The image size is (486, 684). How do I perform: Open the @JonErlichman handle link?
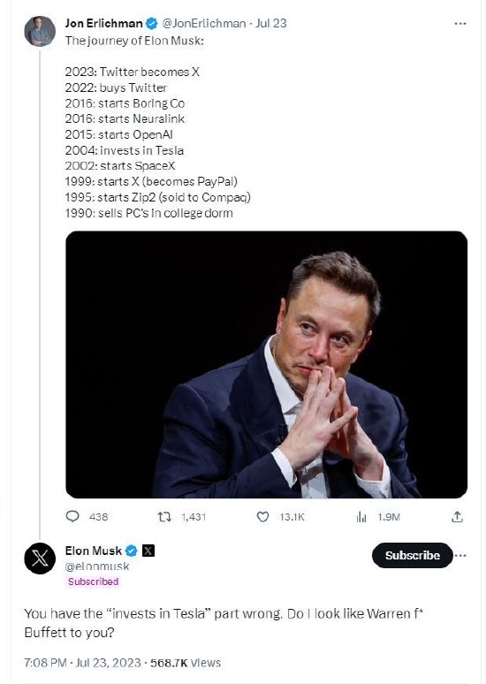click(204, 23)
